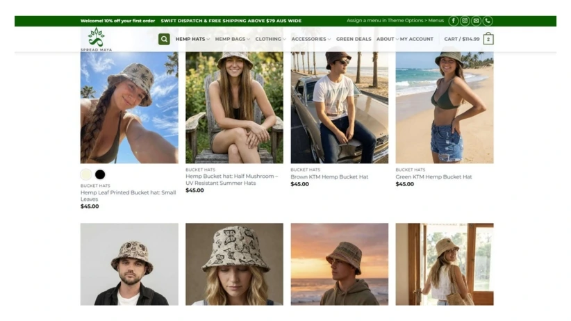Image resolution: width=571 pixels, height=321 pixels.
Task: Open Cart / $114.99 link
Action: [x=462, y=39]
